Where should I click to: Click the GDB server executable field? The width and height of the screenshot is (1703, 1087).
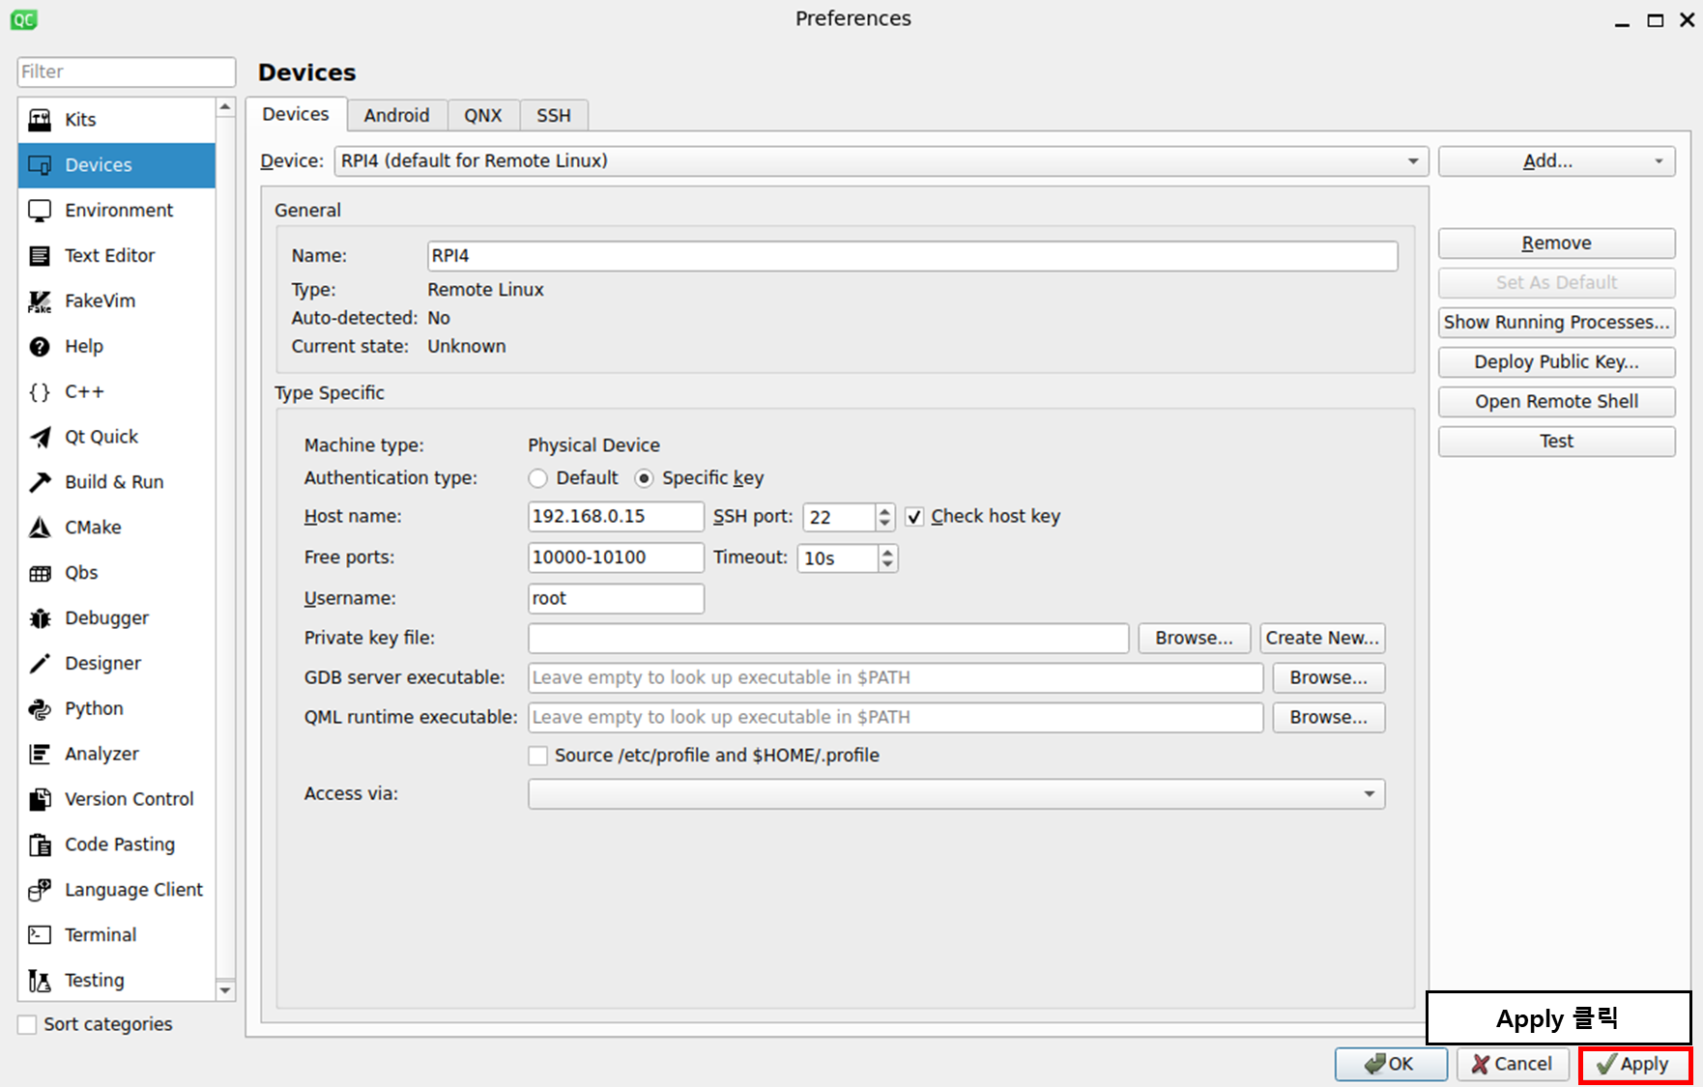pos(896,678)
